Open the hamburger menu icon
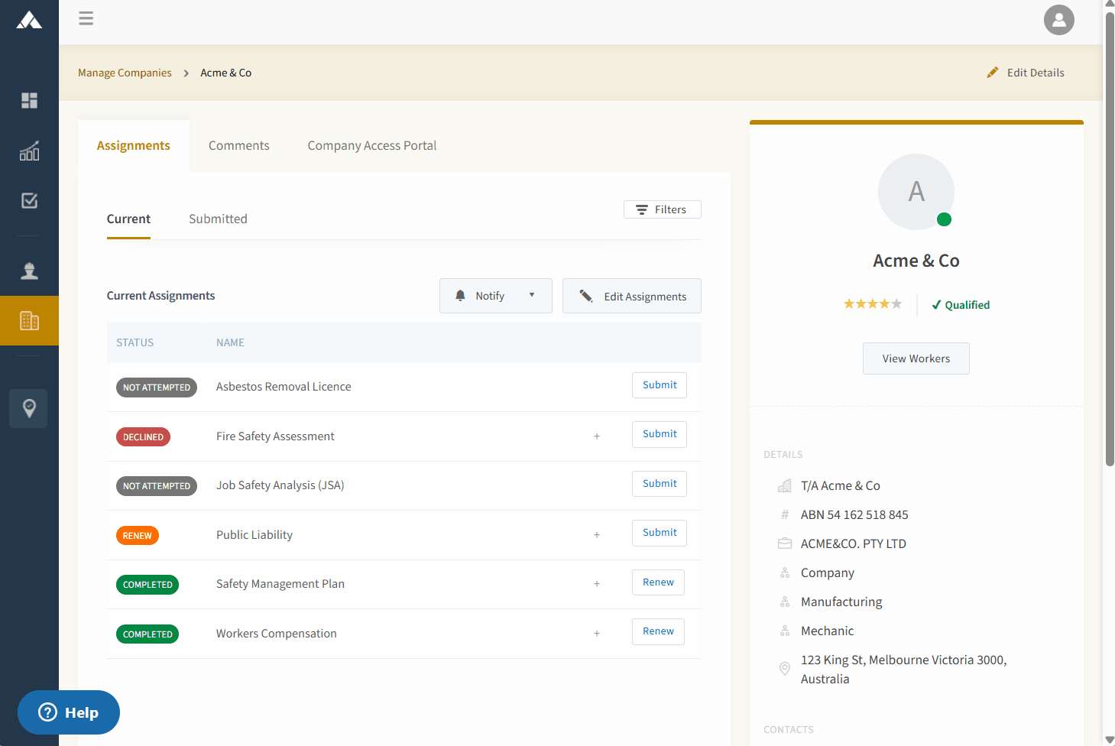 (86, 18)
